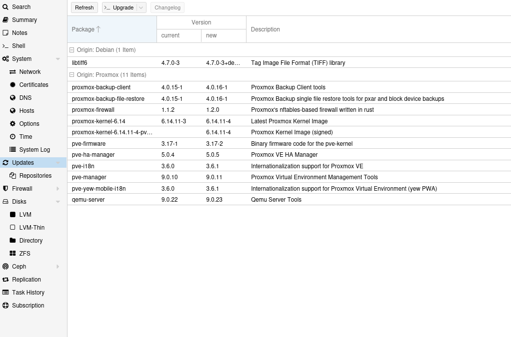Expand the Firewall submenu arrow
Image resolution: width=511 pixels, height=337 pixels.
(x=58, y=189)
